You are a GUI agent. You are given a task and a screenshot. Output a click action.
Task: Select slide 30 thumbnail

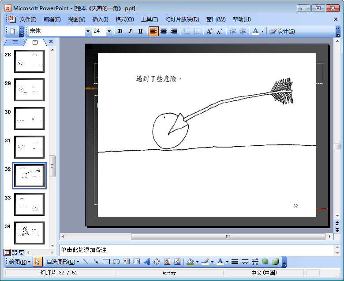30,118
